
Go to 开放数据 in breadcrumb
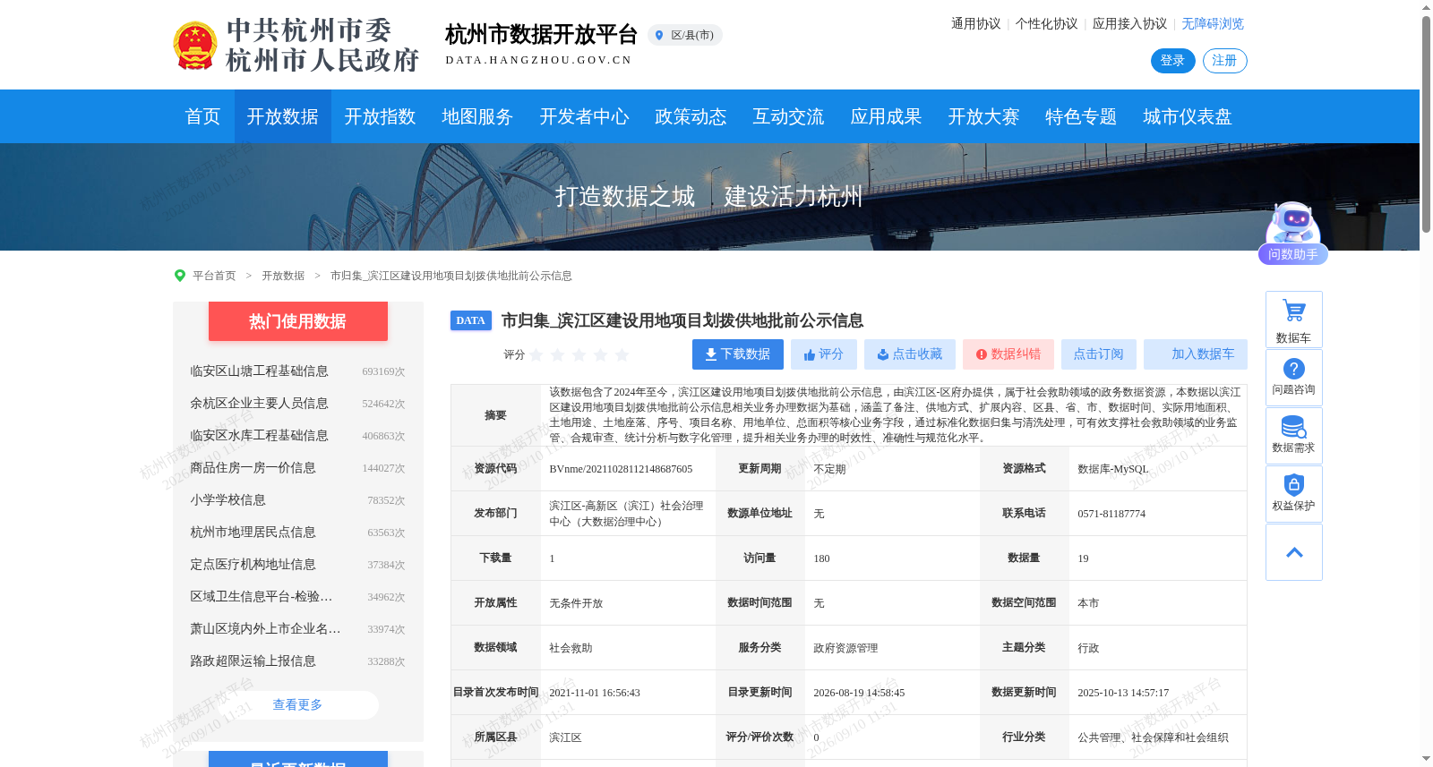[283, 276]
